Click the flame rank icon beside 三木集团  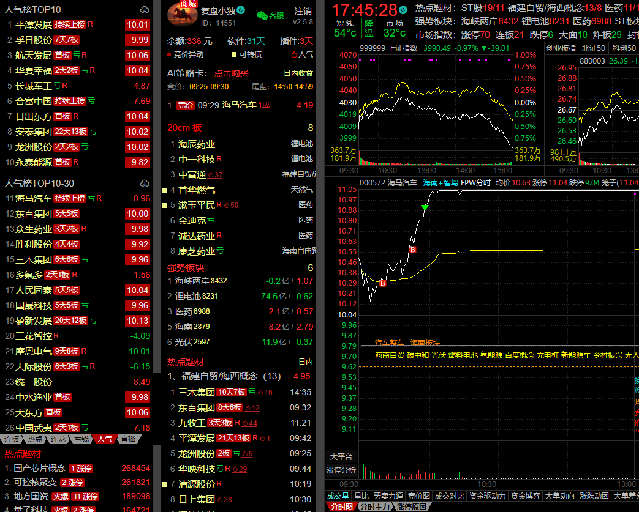[260, 392]
